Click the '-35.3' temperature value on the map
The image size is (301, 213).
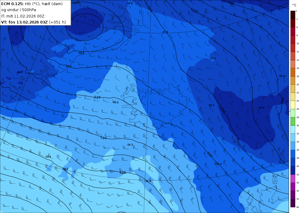pos(115,102)
